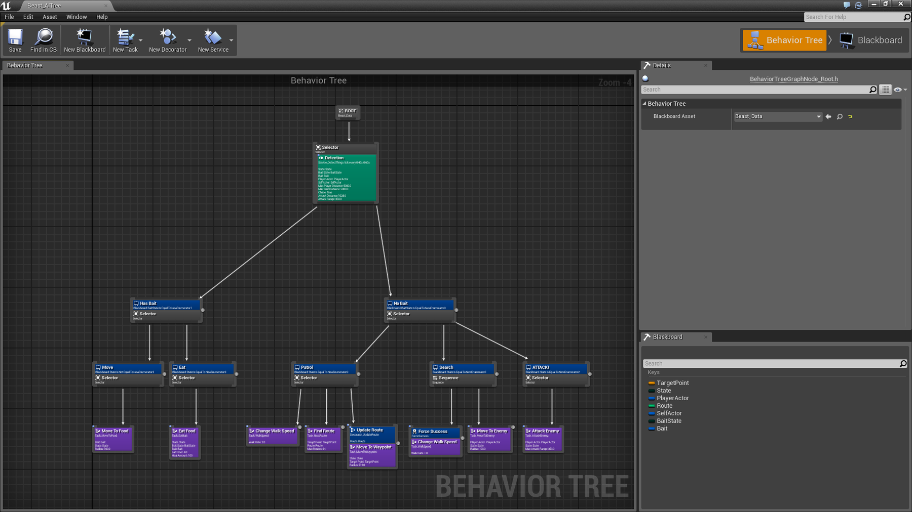Image resolution: width=912 pixels, height=512 pixels.
Task: Select the Update Route decorator
Action: (372, 435)
